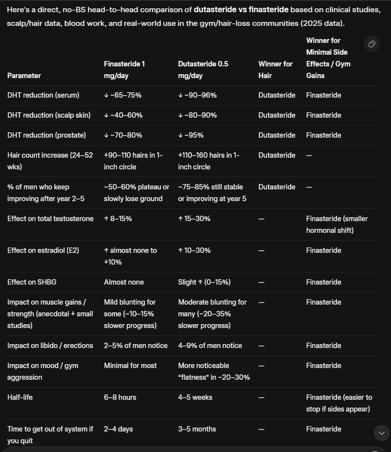The width and height of the screenshot is (391, 452).
Task: Click the scroll-to-bottom arrow button
Action: (381, 432)
